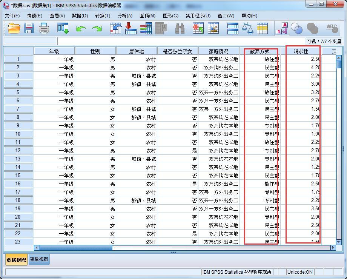Viewport: 347px width, 279px height.
Task: Open the Insert Cases tool
Action: [x=198, y=28]
